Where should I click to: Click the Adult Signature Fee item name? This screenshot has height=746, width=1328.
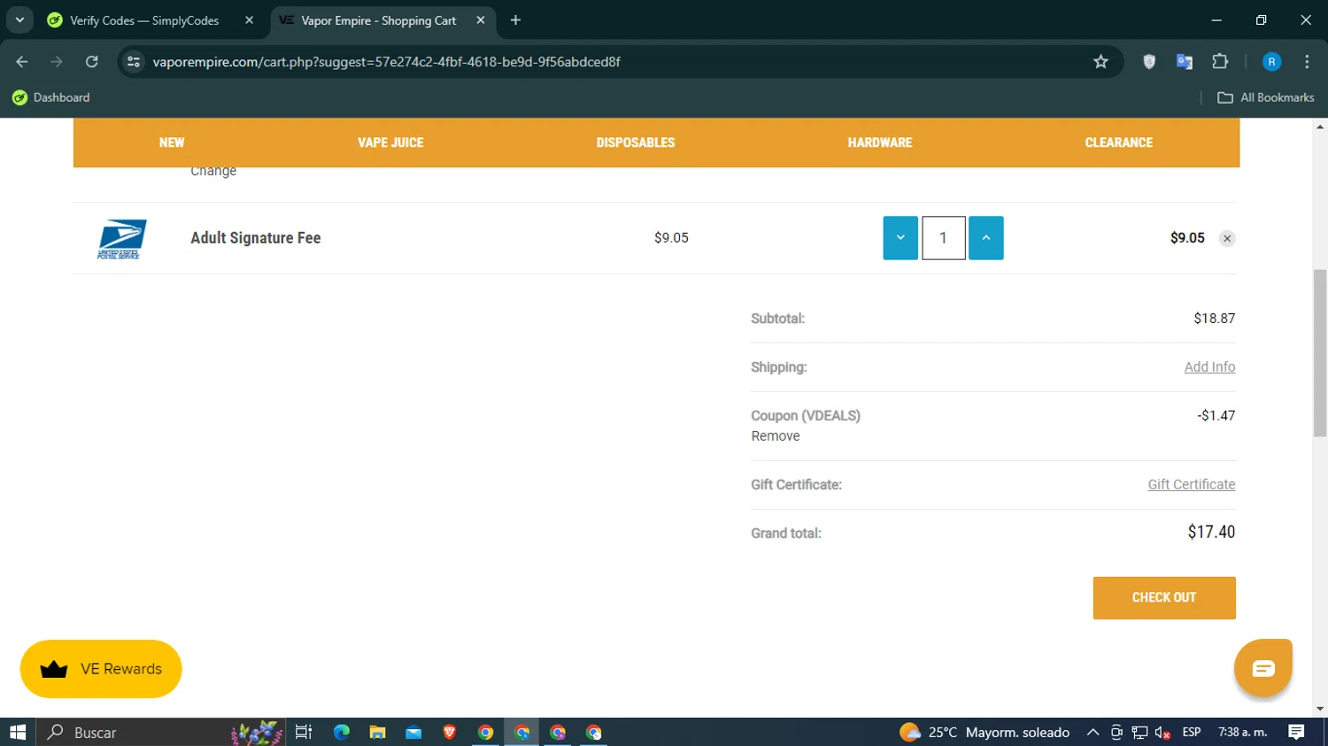[256, 238]
